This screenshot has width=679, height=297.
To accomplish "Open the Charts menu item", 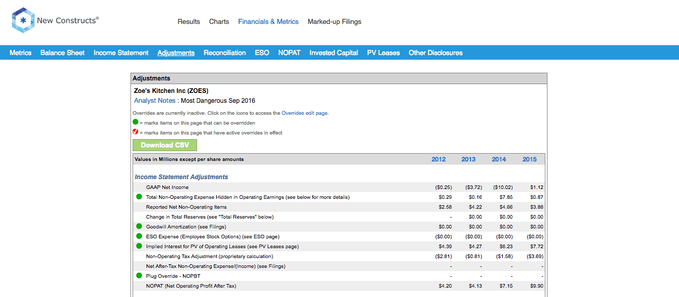I will click(219, 22).
